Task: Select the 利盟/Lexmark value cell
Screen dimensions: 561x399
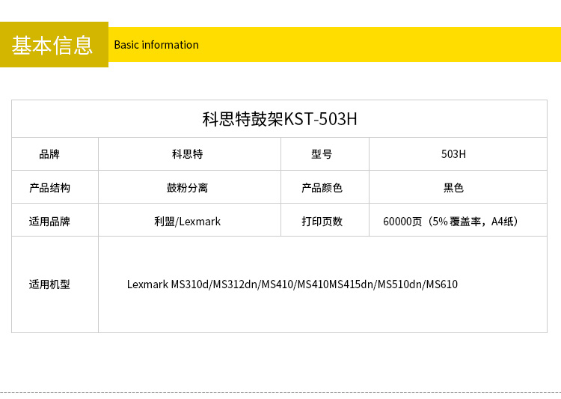Action: 187,222
